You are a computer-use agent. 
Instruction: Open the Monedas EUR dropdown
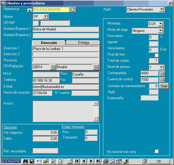161,24
